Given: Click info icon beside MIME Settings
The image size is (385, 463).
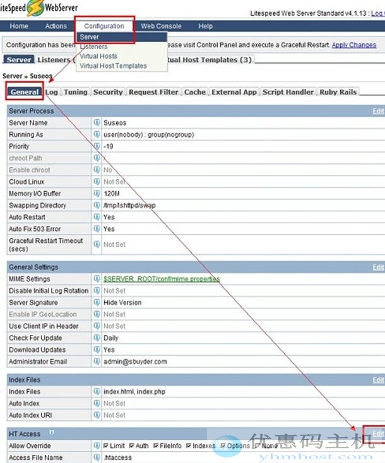Looking at the screenshot, I should pos(97,279).
